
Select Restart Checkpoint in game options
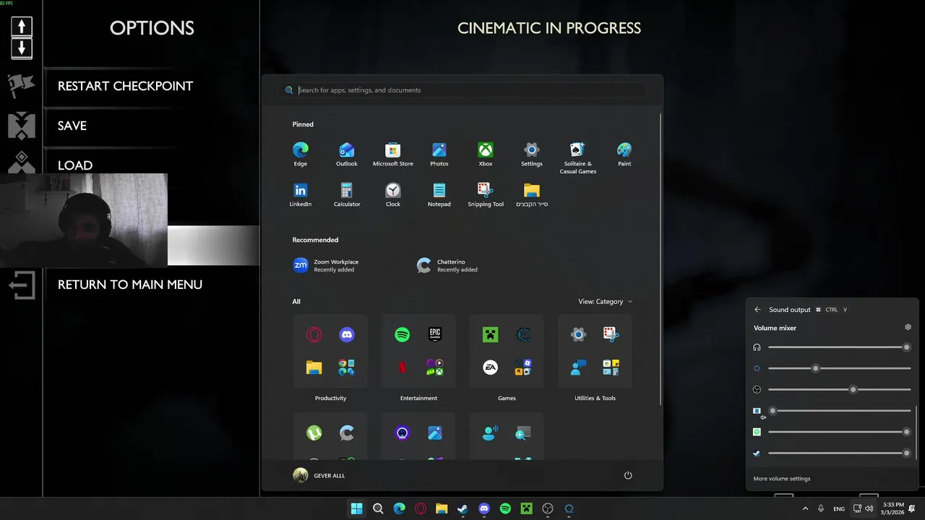(x=125, y=86)
